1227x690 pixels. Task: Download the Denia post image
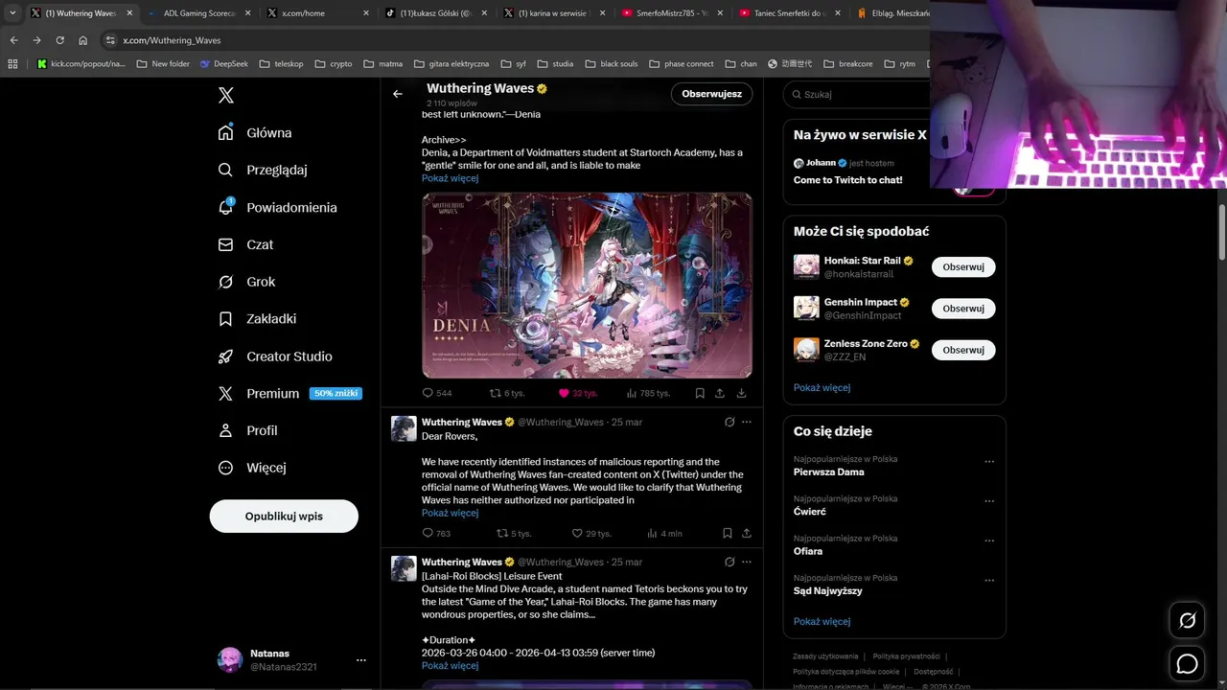pos(742,393)
